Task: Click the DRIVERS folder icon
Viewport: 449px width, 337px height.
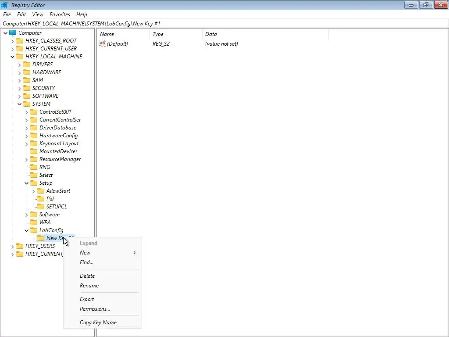Action: pyautogui.click(x=27, y=64)
